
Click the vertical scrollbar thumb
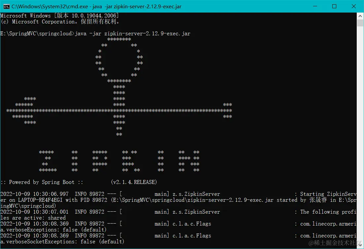(x=360, y=23)
